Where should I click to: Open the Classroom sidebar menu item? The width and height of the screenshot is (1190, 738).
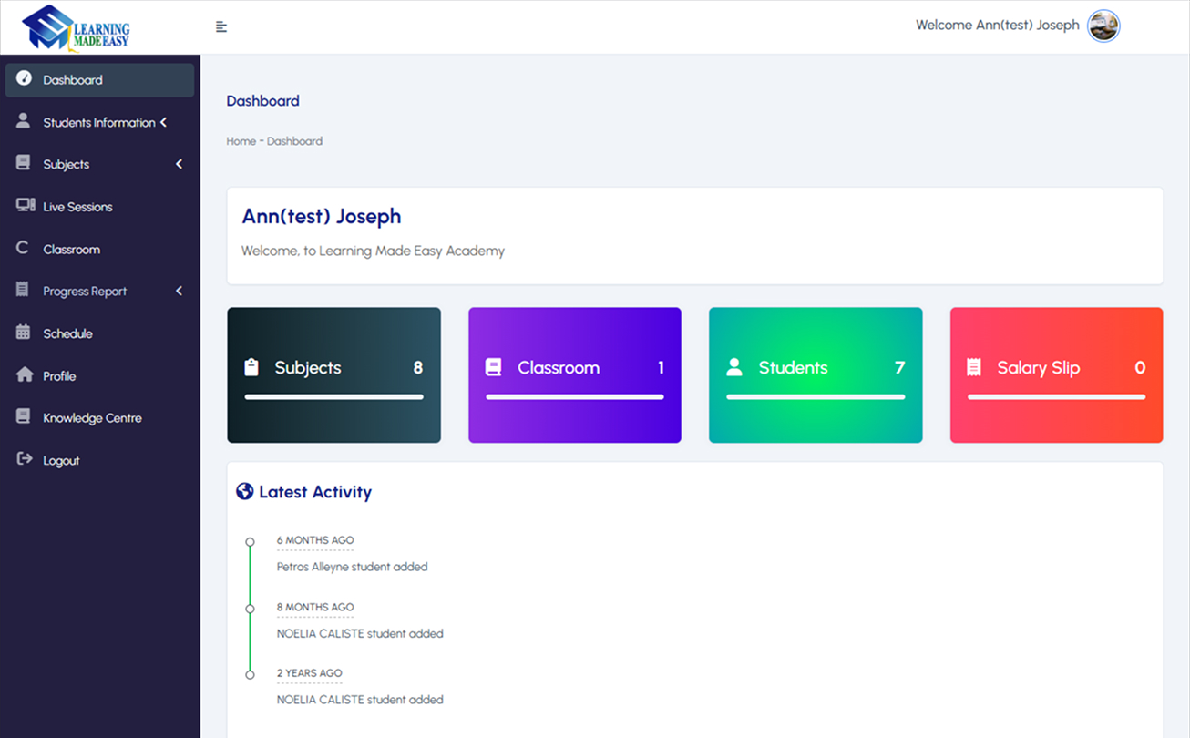pos(71,249)
